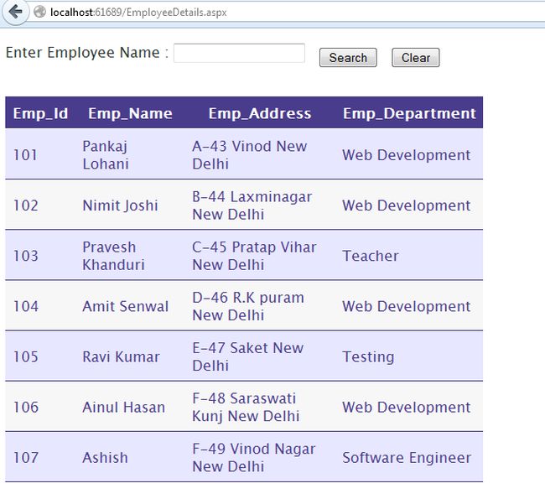Image resolution: width=545 pixels, height=499 pixels.
Task: Select the Teacher department cell
Action: click(x=371, y=256)
